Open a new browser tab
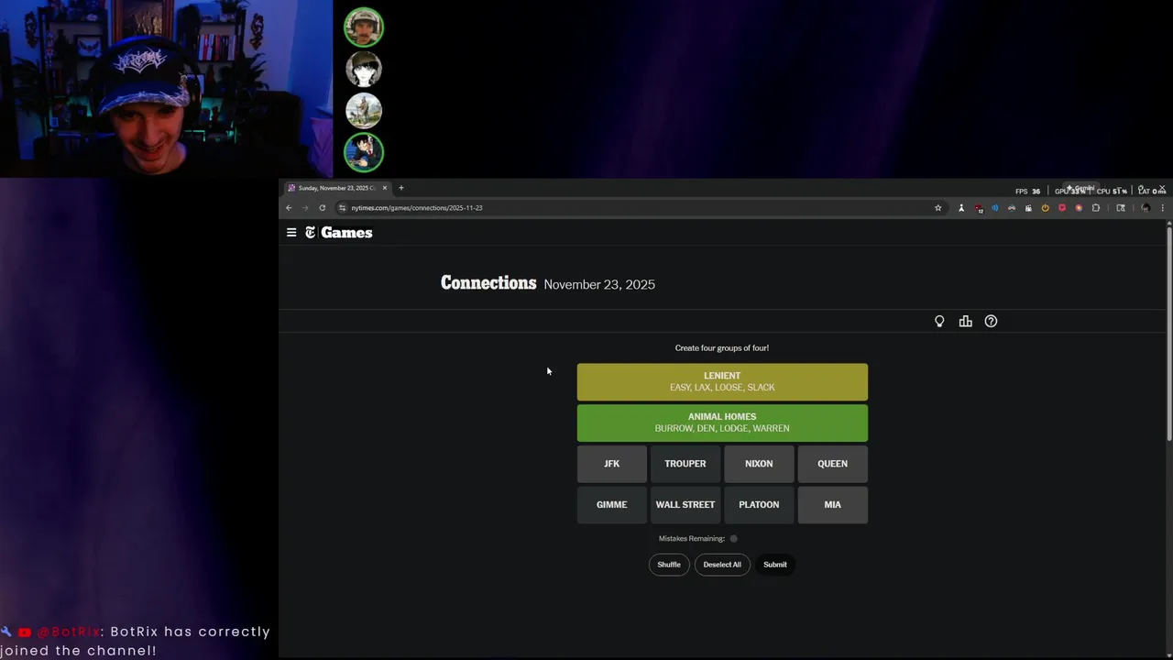This screenshot has width=1173, height=660. pyautogui.click(x=400, y=188)
